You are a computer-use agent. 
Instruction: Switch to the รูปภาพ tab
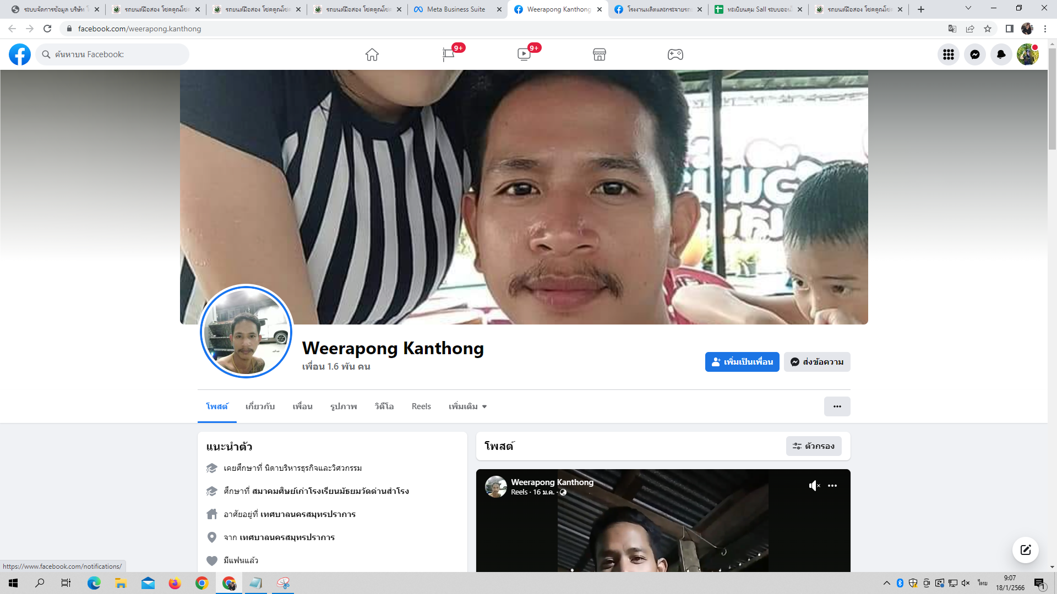click(x=344, y=406)
